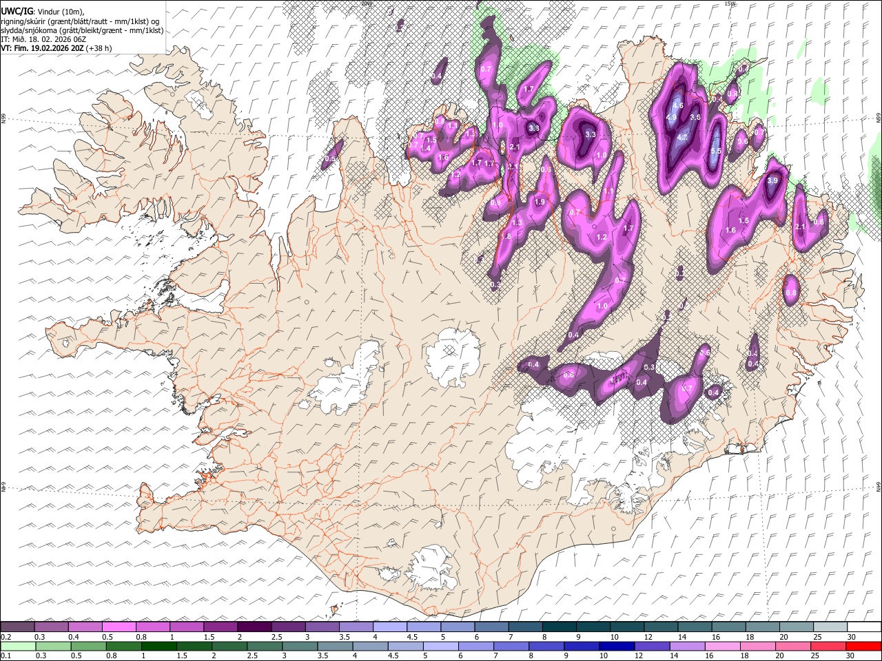882x661 pixels.
Task: Select the bright pink 0.5–0.8 snow legend swatch
Action: click(x=119, y=627)
